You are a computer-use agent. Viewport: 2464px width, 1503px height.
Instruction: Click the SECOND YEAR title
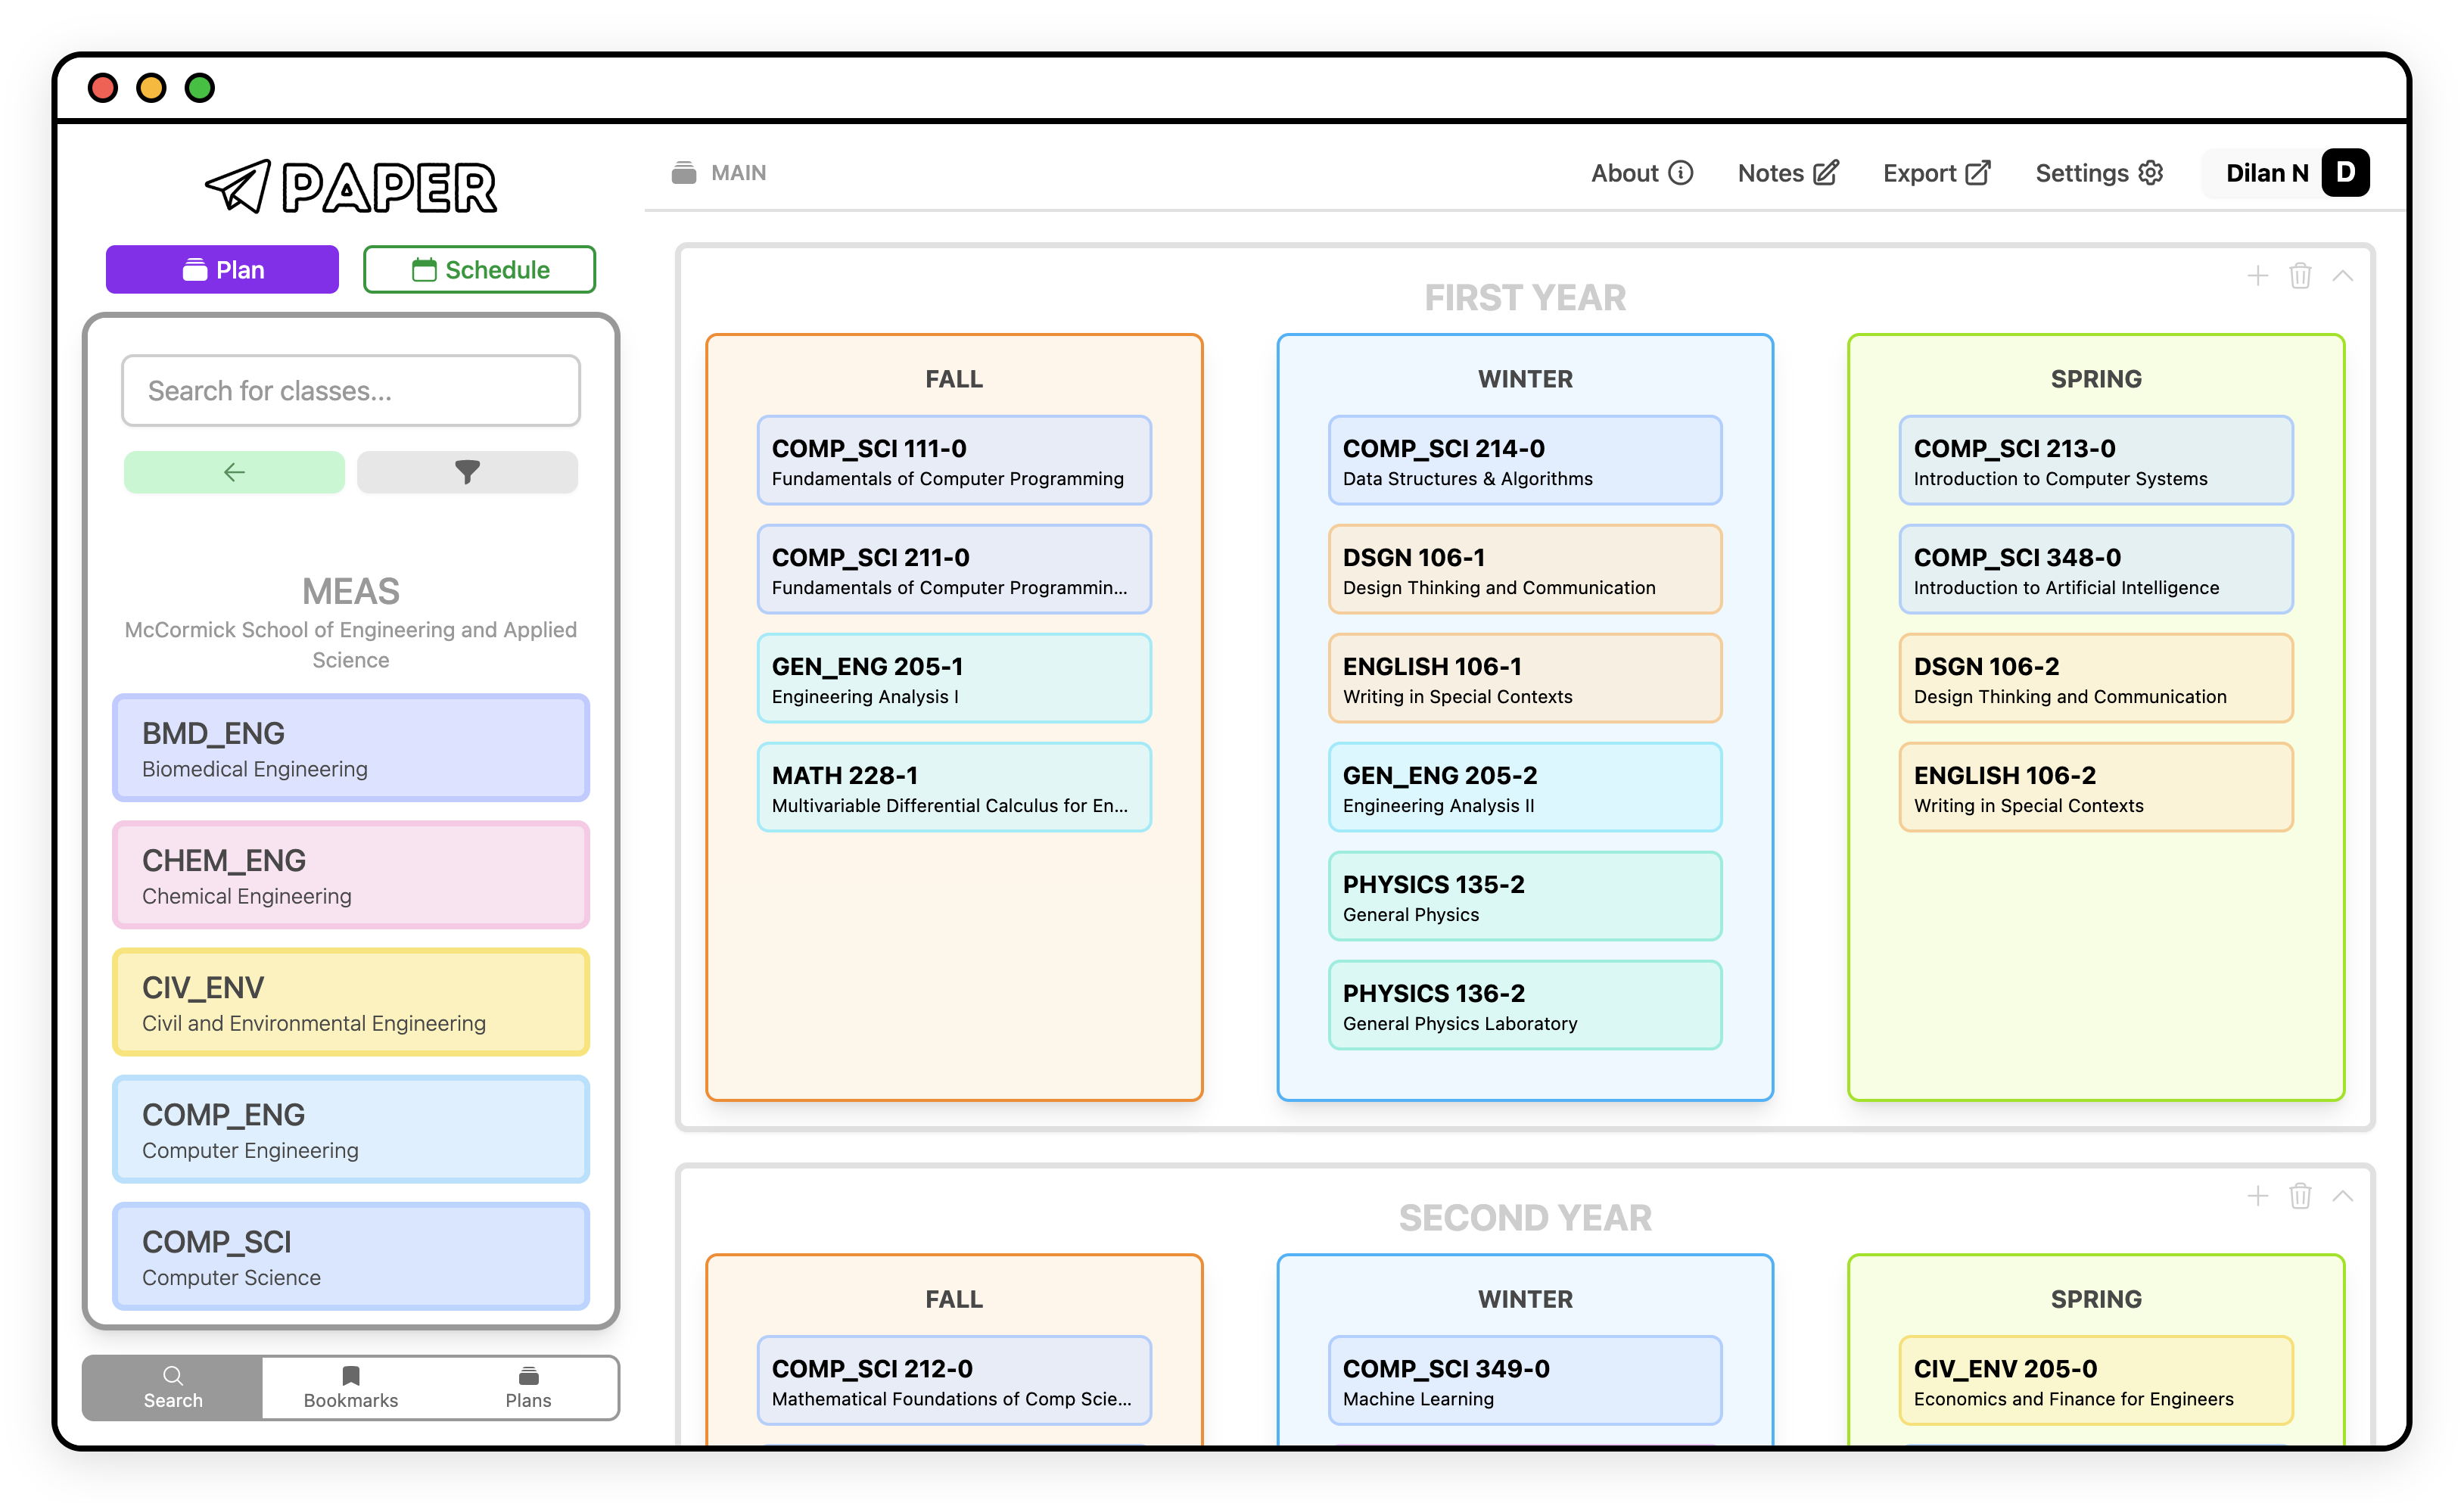pyautogui.click(x=1525, y=1218)
